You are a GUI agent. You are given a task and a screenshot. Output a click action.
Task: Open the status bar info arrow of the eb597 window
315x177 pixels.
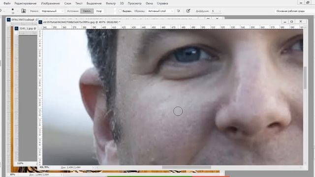coord(93,167)
